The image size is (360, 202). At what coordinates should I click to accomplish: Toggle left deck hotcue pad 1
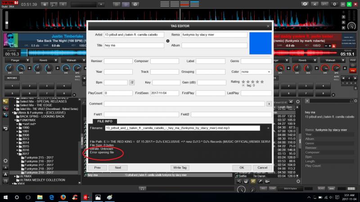coord(12,86)
